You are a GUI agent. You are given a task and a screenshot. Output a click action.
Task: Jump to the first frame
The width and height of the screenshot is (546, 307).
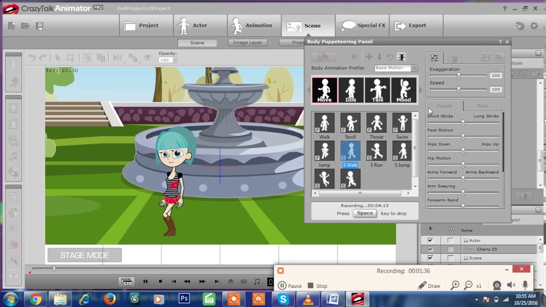pos(174,281)
